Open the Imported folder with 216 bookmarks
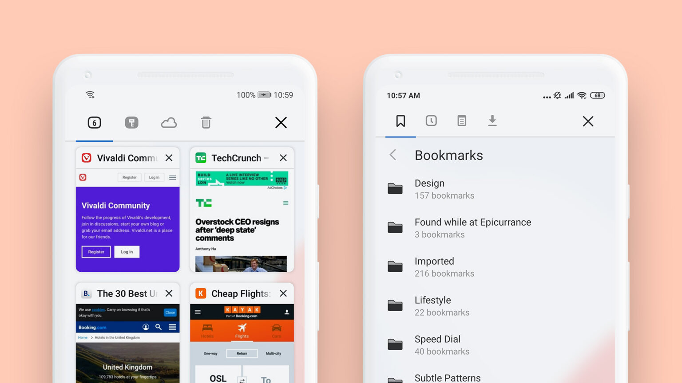Image resolution: width=682 pixels, height=383 pixels. point(444,266)
